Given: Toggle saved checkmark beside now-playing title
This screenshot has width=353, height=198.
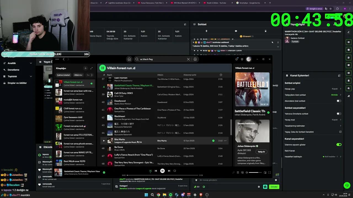Looking at the screenshot, I should (268, 112).
